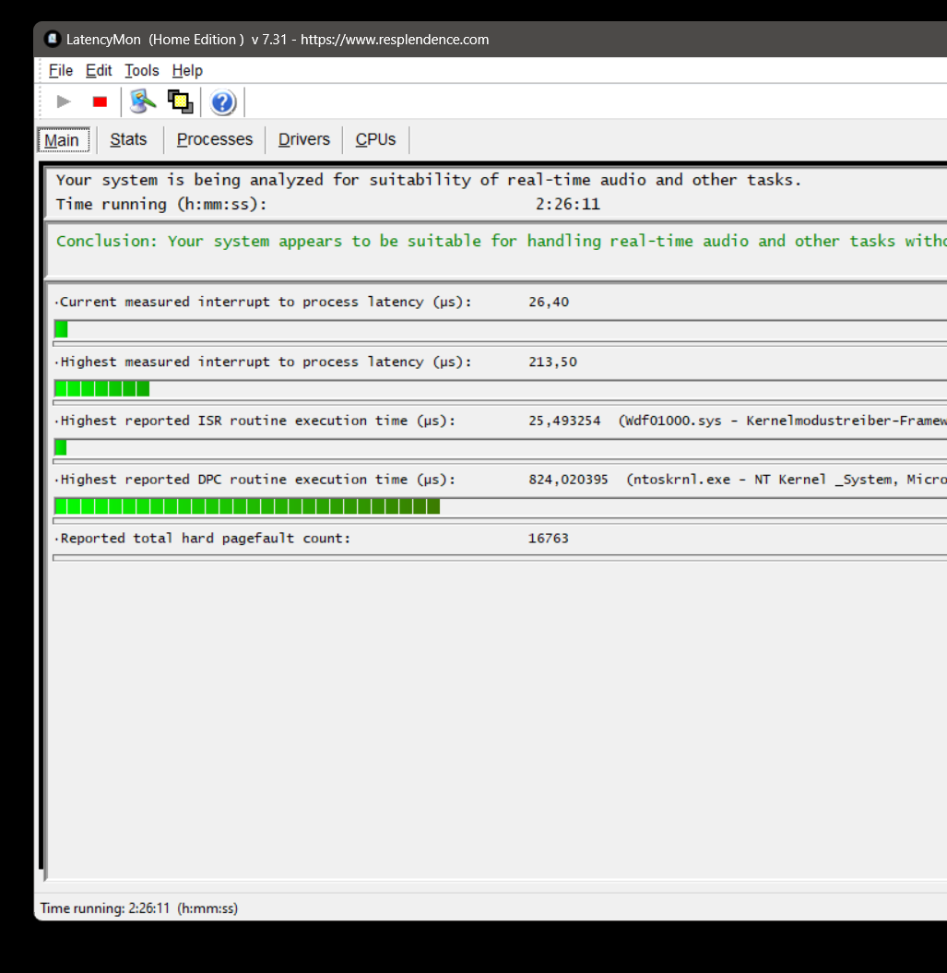Switch to the Stats tab
The height and width of the screenshot is (973, 947).
[128, 139]
